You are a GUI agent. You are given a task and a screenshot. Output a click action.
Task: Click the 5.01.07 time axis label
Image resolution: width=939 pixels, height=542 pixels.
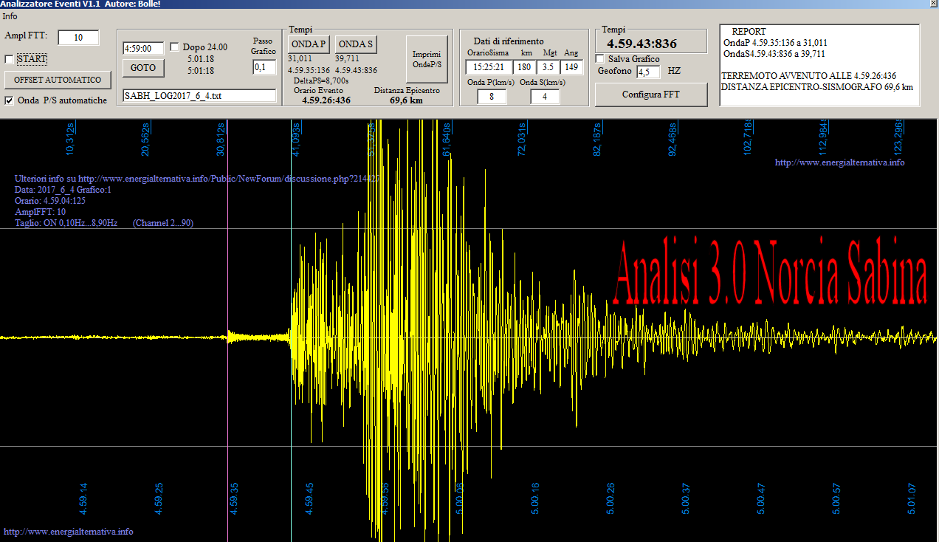(912, 498)
